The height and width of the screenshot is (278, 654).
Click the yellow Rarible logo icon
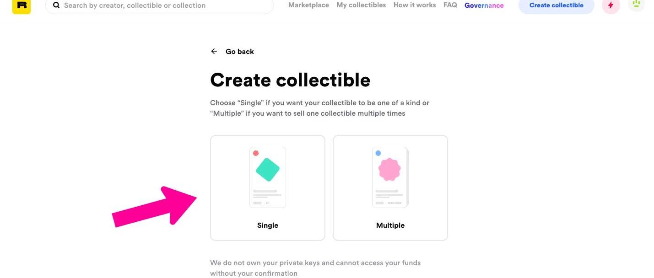point(22,6)
